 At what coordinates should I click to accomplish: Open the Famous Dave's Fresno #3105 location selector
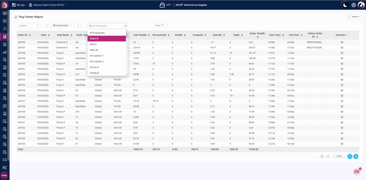(46, 5)
